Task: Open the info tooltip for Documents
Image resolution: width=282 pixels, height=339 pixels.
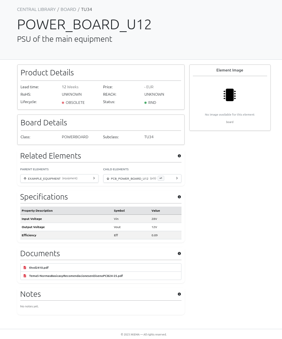Action: (x=179, y=253)
